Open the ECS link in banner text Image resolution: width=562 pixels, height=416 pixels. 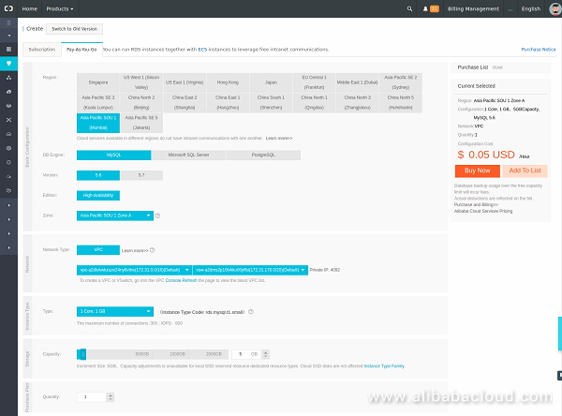202,50
